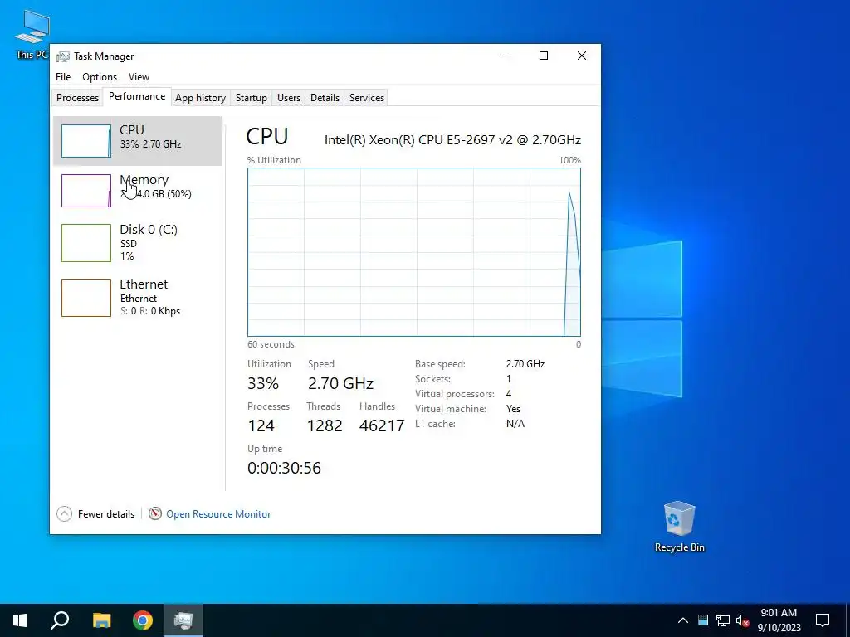Viewport: 850px width, 637px height.
Task: Maximize the Task Manager window
Action: tap(544, 56)
